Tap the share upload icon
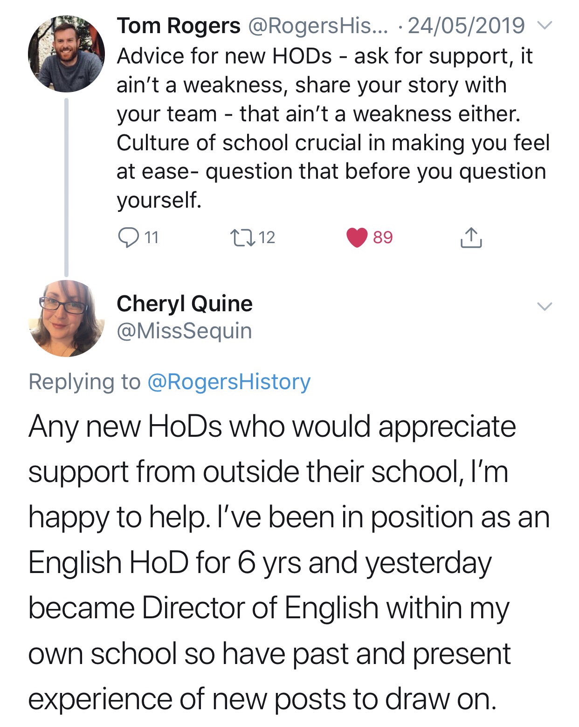The height and width of the screenshot is (727, 579). click(x=471, y=238)
